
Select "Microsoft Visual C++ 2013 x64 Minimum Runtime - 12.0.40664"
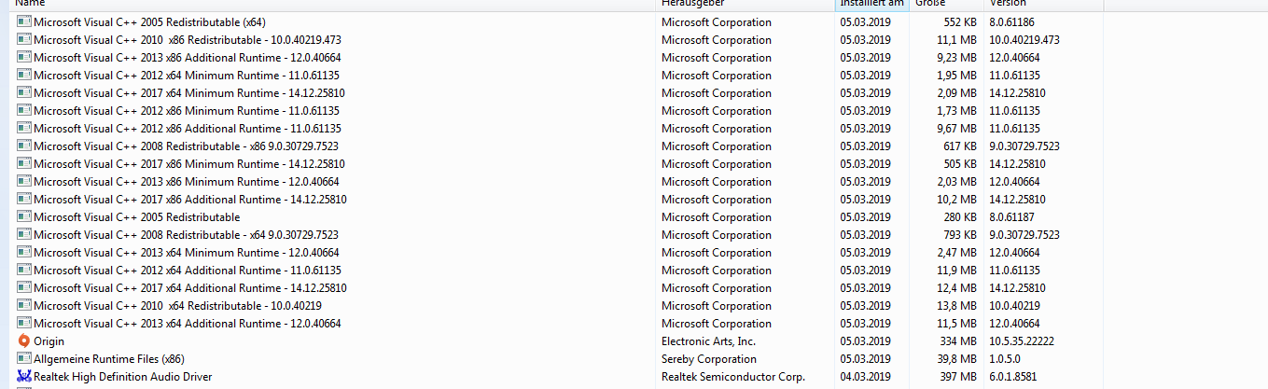click(187, 252)
